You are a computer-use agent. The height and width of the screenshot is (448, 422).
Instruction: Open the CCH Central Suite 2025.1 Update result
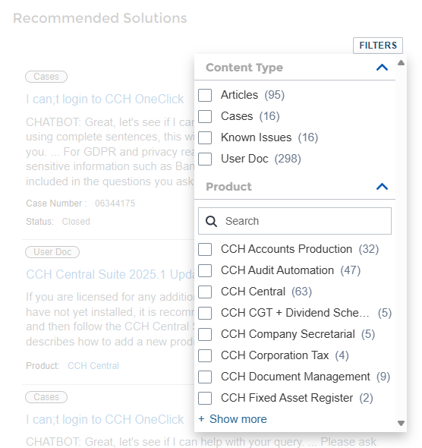click(x=110, y=274)
